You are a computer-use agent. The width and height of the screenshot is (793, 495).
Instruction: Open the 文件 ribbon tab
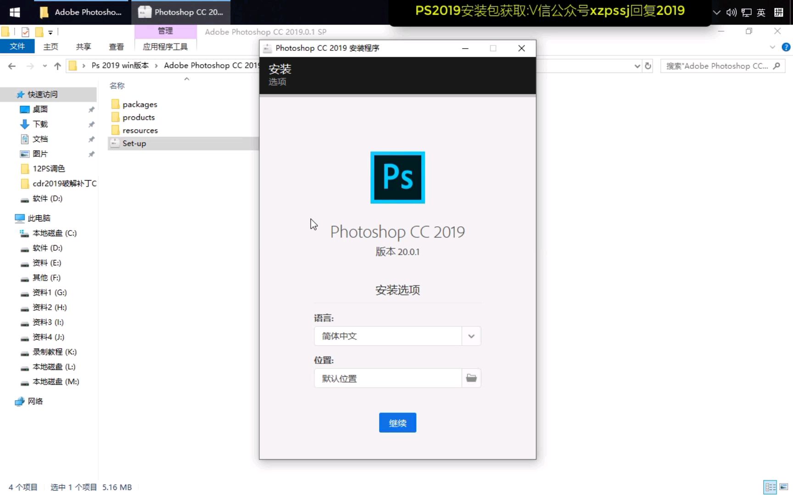(x=17, y=46)
